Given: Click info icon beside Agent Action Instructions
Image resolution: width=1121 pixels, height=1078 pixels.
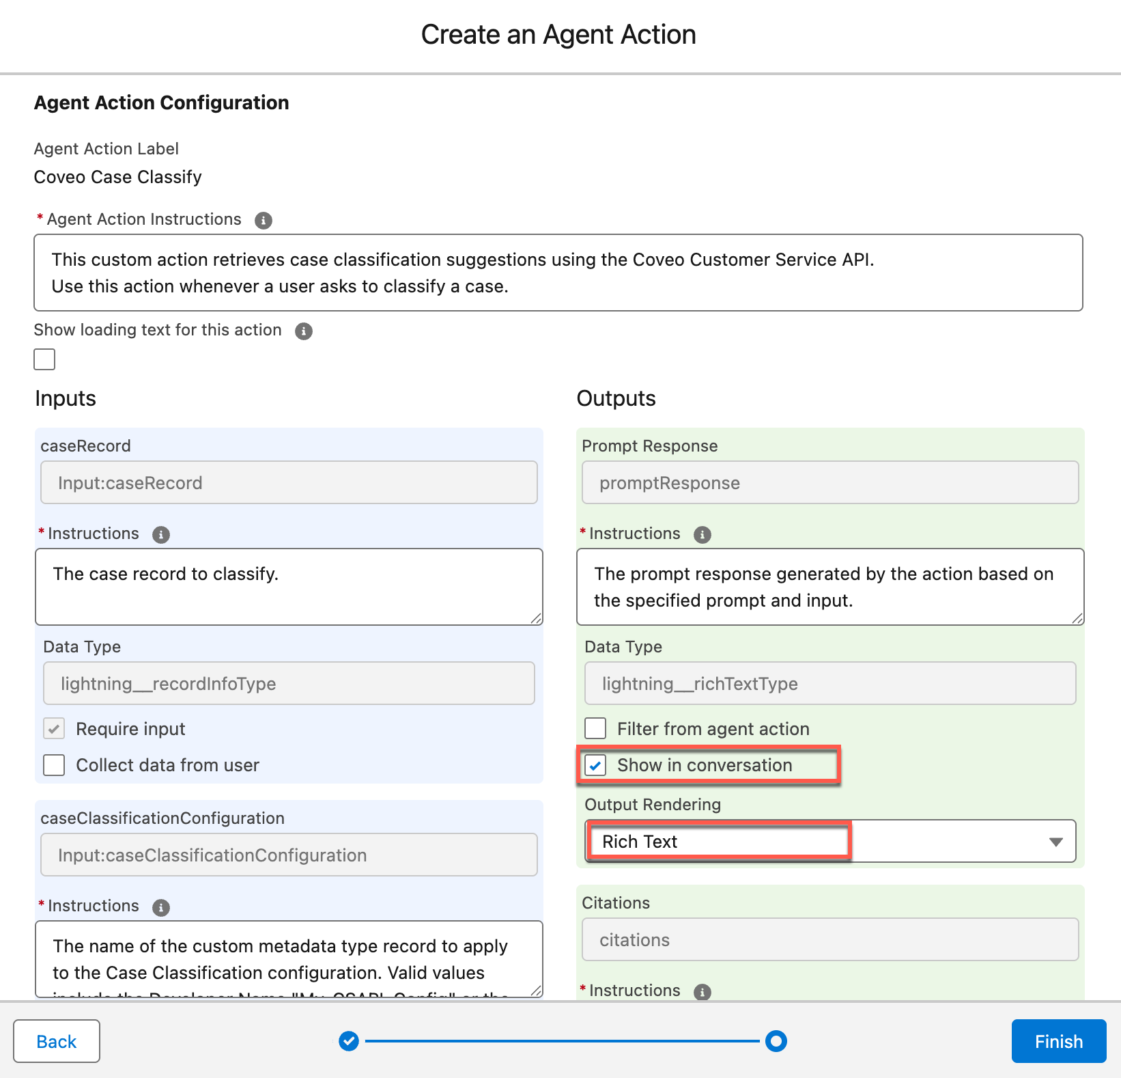Looking at the screenshot, I should [263, 221].
